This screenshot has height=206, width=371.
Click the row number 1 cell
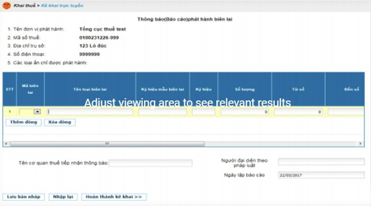coord(10,112)
